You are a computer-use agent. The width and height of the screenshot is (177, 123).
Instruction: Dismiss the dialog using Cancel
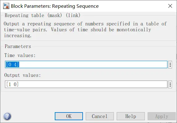100,116
